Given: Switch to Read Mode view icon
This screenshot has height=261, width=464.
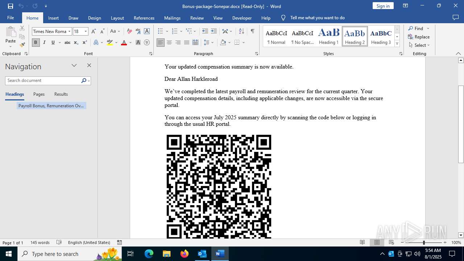Looking at the screenshot, I should (x=362, y=243).
